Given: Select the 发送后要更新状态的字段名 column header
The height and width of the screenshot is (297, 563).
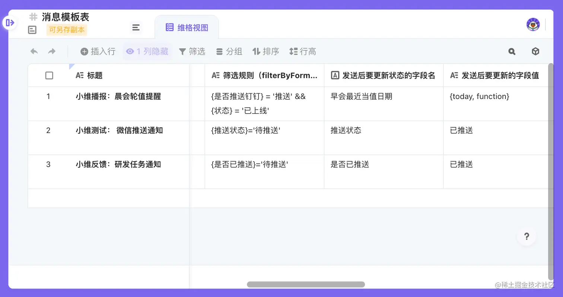Looking at the screenshot, I should pos(384,76).
